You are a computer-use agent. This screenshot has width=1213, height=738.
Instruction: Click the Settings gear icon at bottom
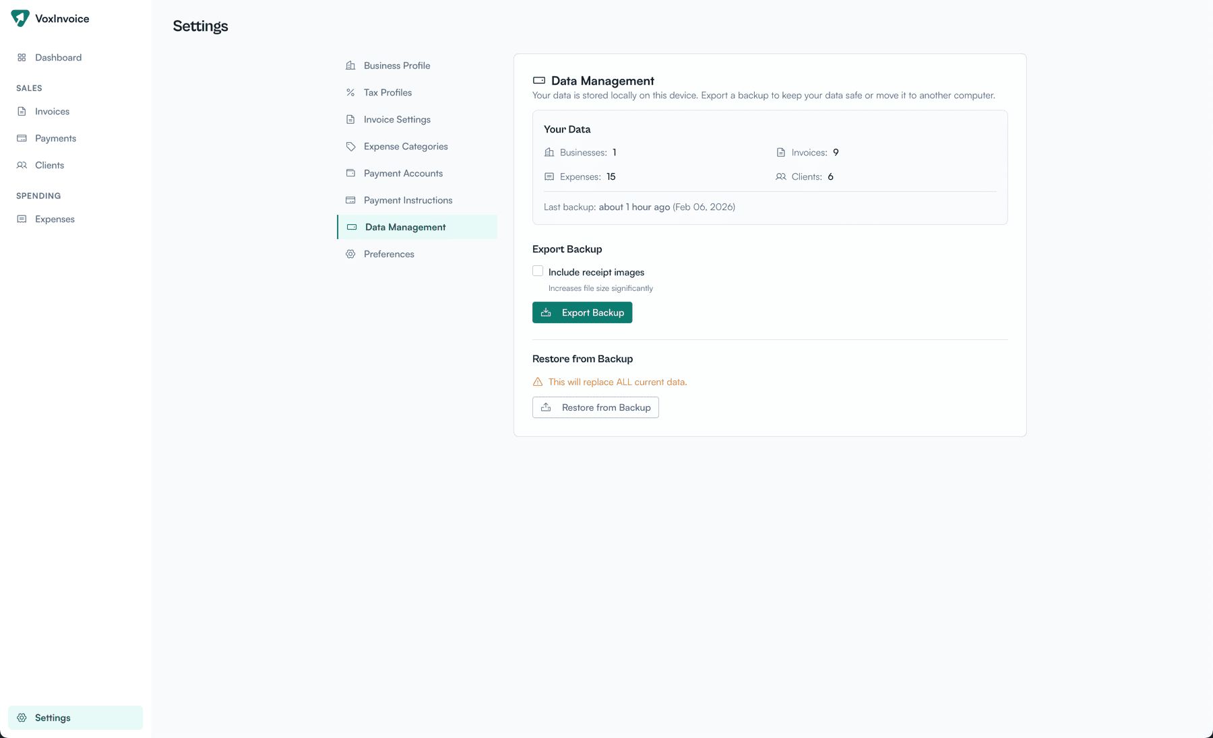22,717
